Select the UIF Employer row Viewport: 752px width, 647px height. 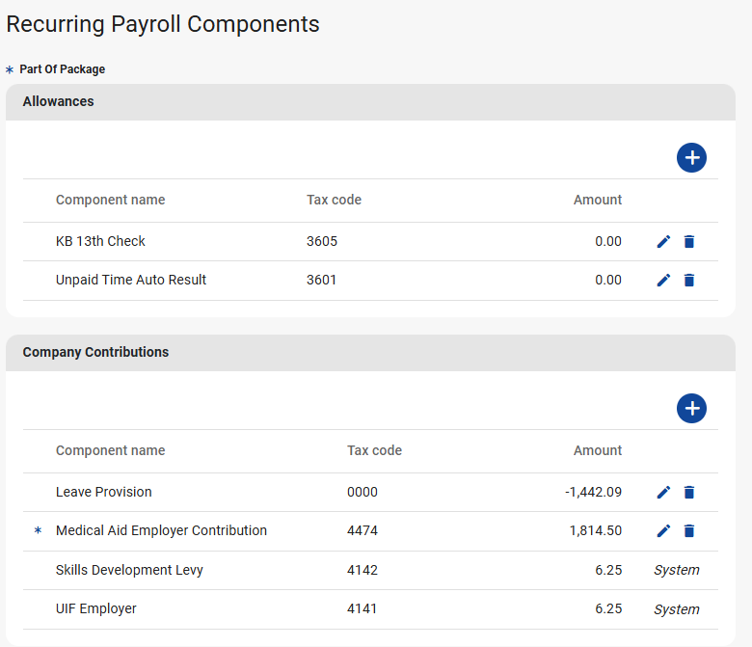pos(96,608)
